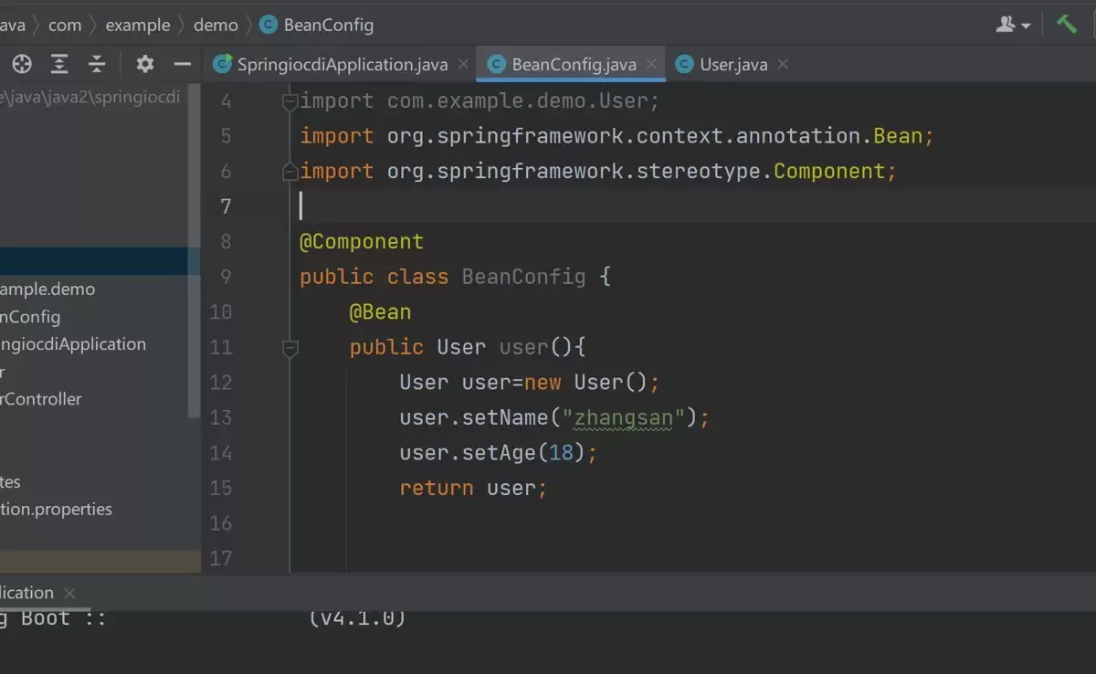1096x674 pixels.
Task: Select rController in project tree
Action: click(41, 399)
